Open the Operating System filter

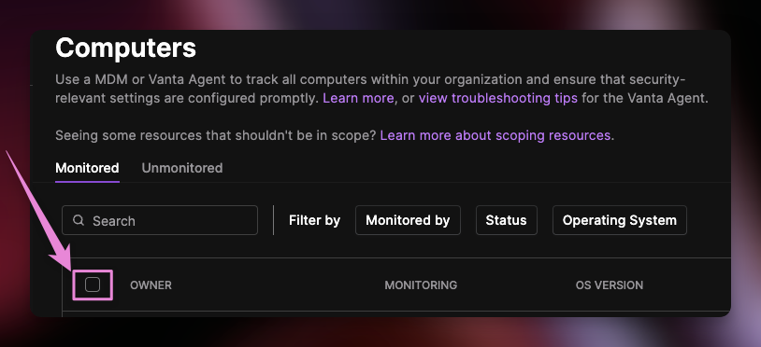[619, 220]
